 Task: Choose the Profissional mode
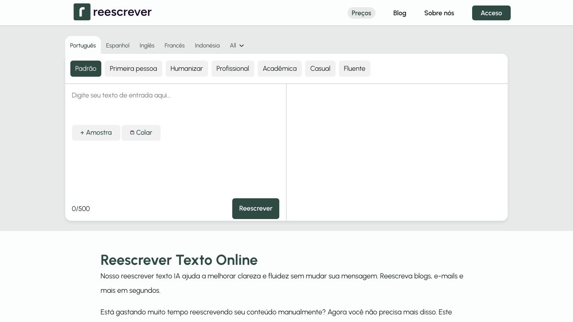[x=233, y=69]
